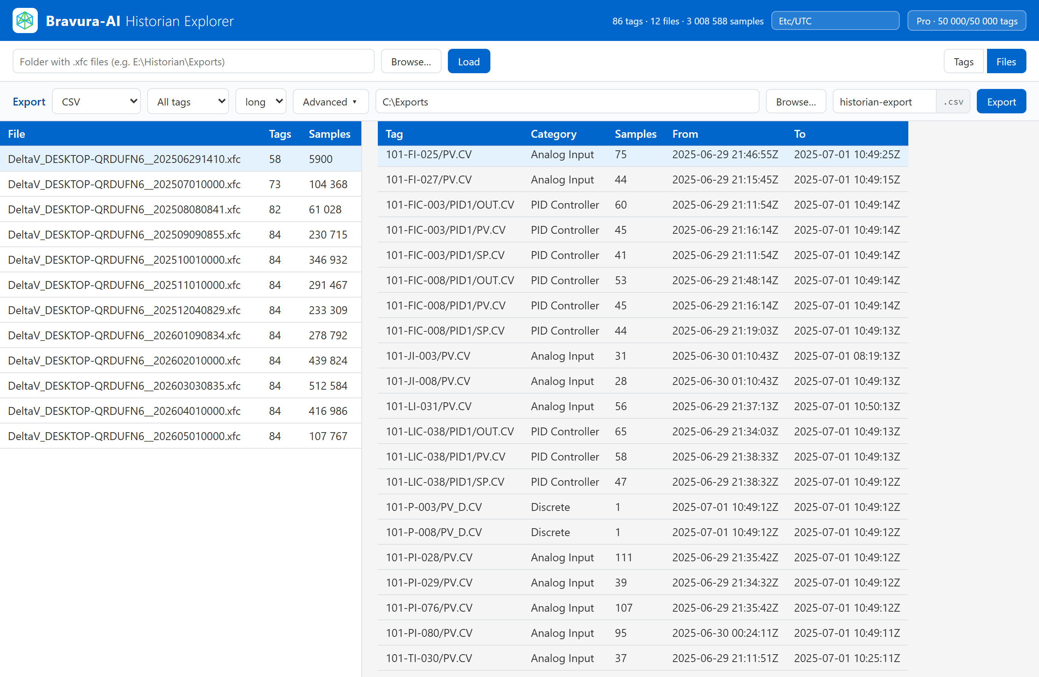Select tag row 101-FIC-003/PID1/SP.CV
The image size is (1039, 677).
[643, 255]
